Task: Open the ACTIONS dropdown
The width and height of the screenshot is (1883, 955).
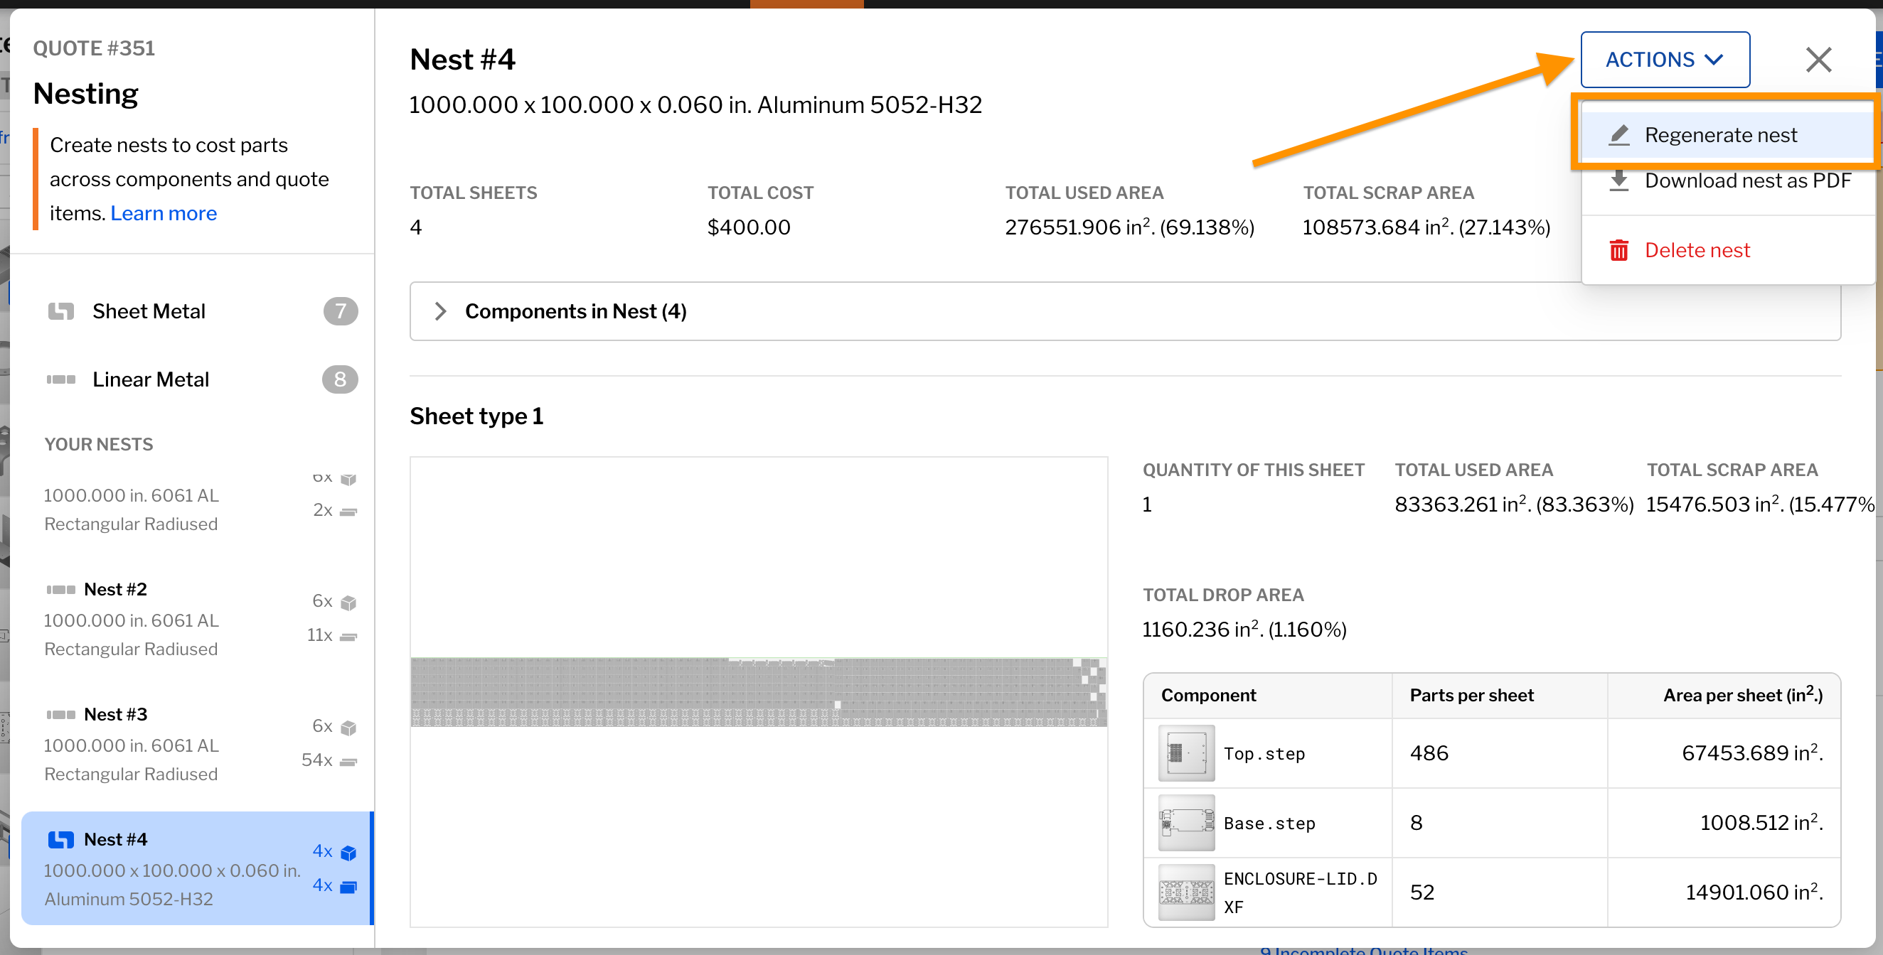Action: click(x=1665, y=60)
